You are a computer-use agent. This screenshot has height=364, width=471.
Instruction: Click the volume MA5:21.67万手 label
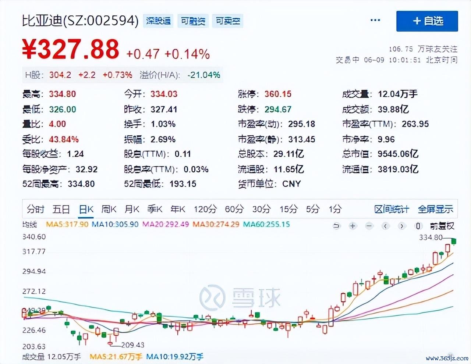116,357
